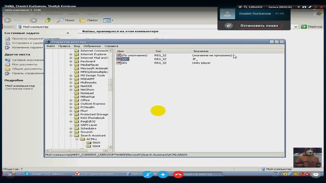Click the recorder magnifier zoom icon

(x=246, y=7)
